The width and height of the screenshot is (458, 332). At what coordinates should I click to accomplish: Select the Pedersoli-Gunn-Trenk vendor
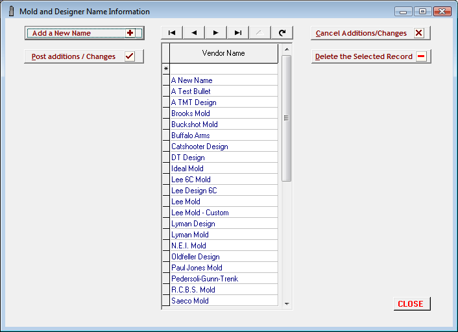[x=223, y=279]
